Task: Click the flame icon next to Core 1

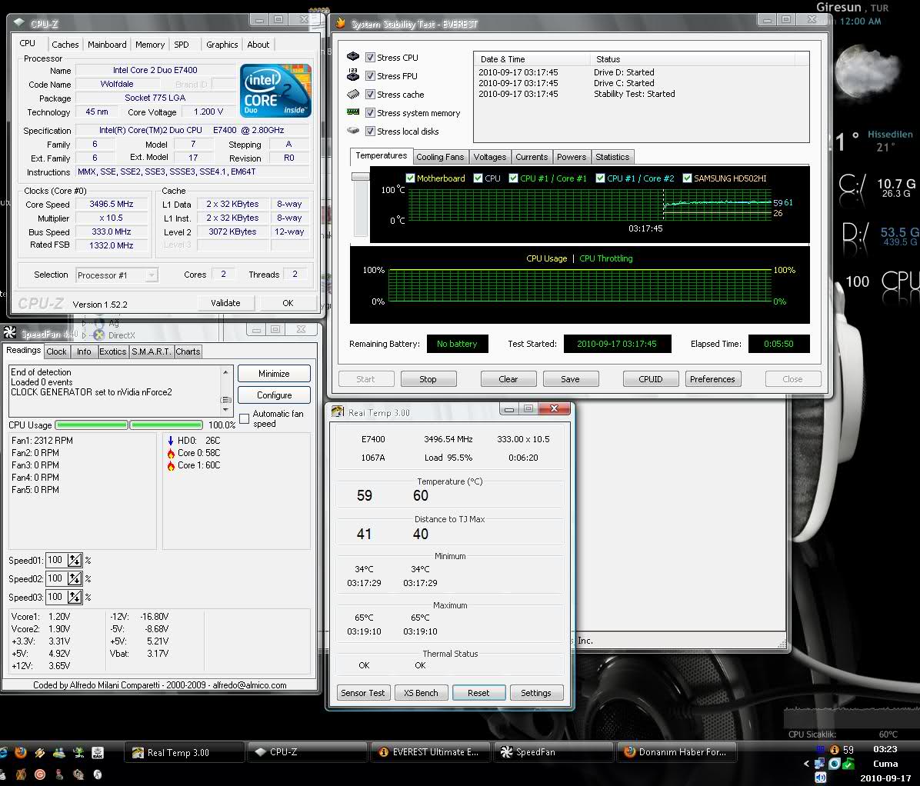Action: 171,466
